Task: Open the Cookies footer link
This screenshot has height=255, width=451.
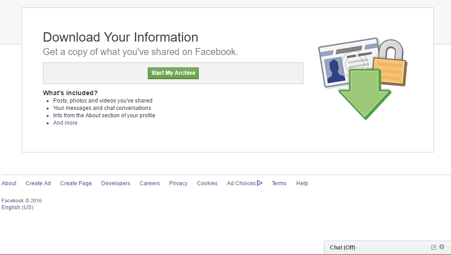Action: click(x=207, y=183)
